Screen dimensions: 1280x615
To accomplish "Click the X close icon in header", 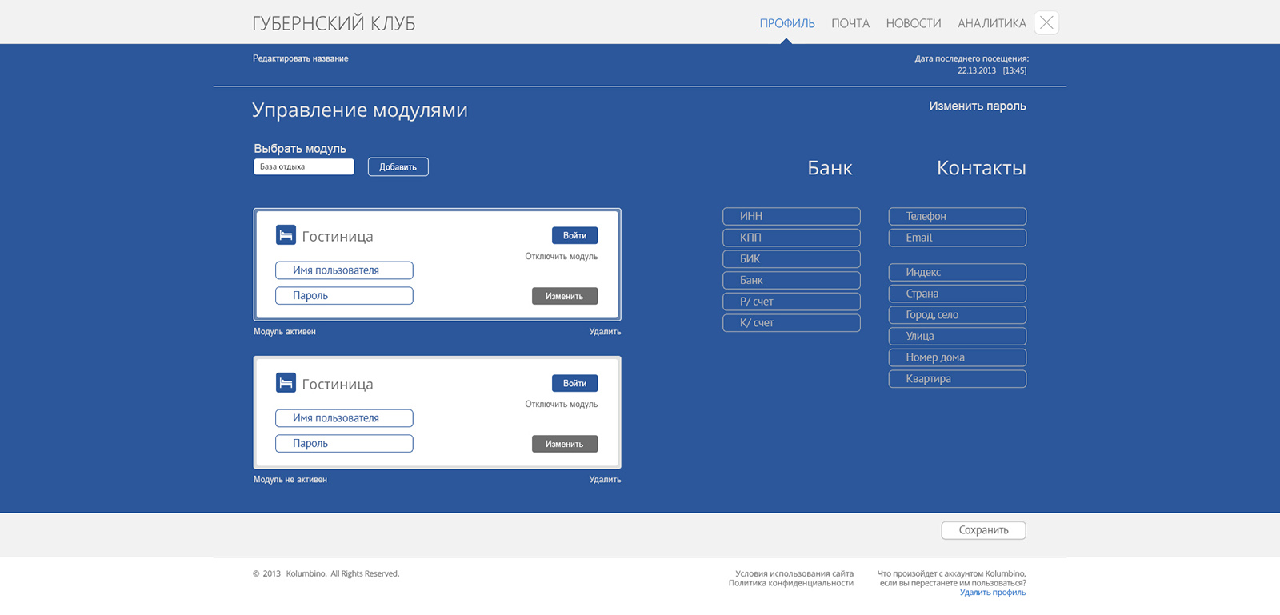I will click(1046, 22).
